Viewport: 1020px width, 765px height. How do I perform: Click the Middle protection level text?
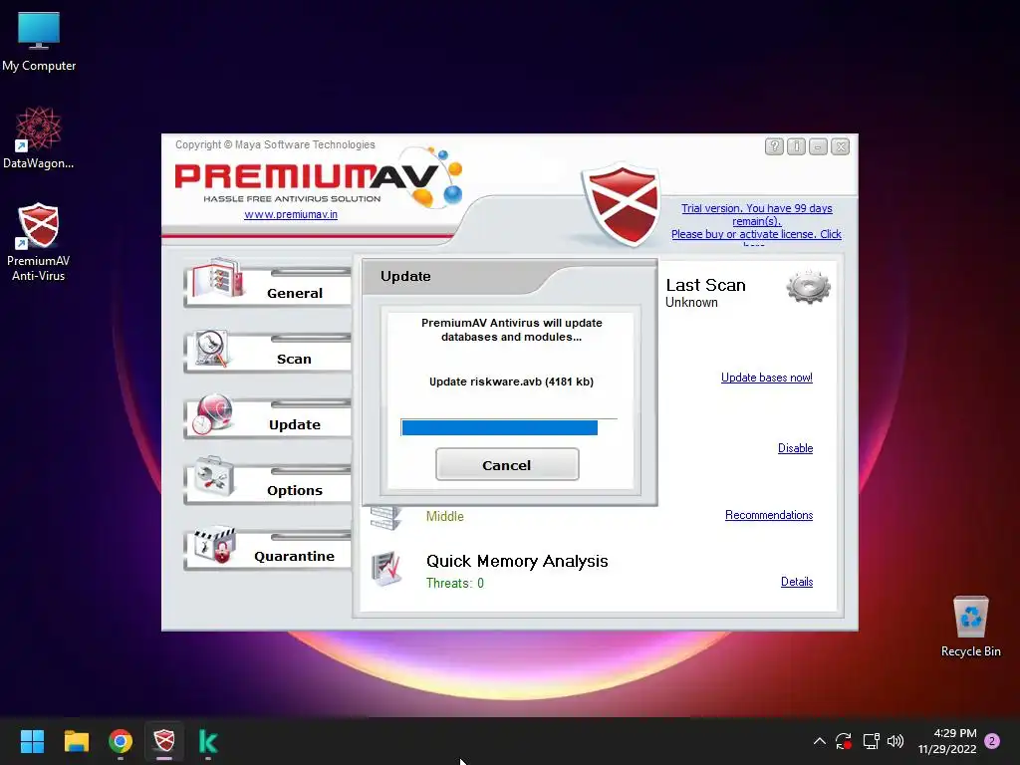coord(445,517)
